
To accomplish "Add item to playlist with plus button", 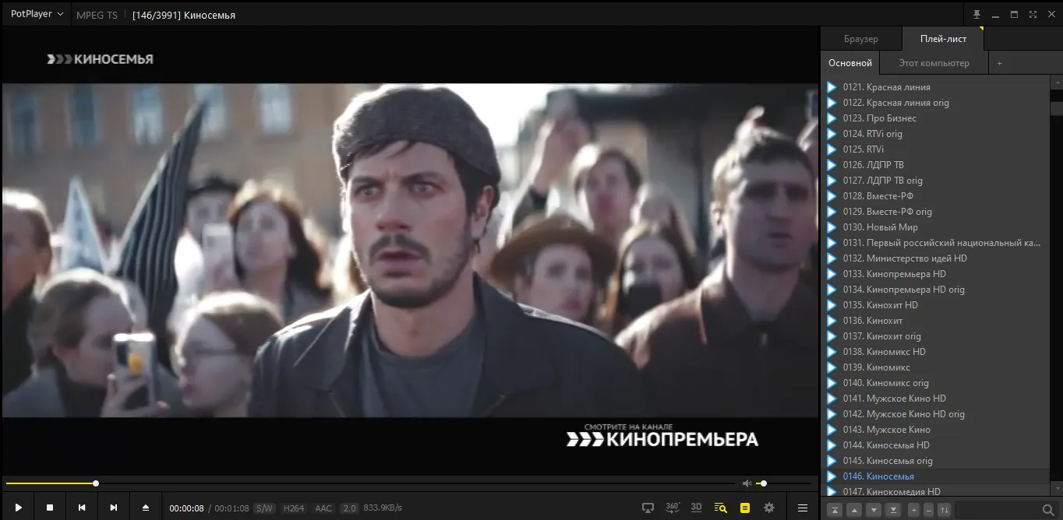I will (x=913, y=510).
